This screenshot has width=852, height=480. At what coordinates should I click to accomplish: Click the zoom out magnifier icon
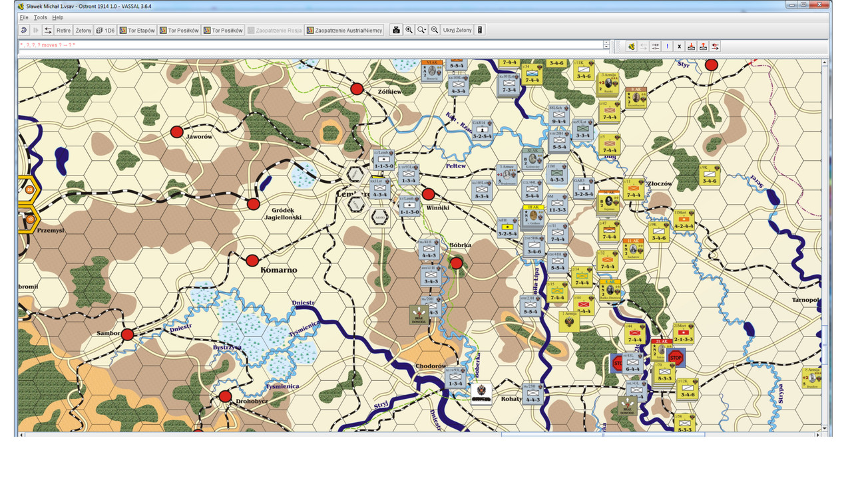tap(434, 30)
